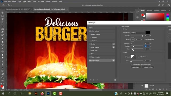
Task: Open the Blend Mode Multiply dropdown
Action: (138, 33)
